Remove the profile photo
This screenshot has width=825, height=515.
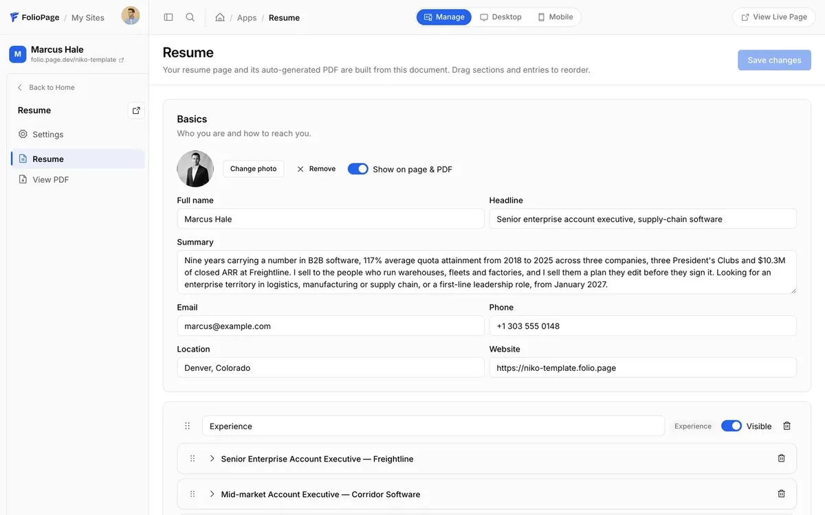point(316,169)
